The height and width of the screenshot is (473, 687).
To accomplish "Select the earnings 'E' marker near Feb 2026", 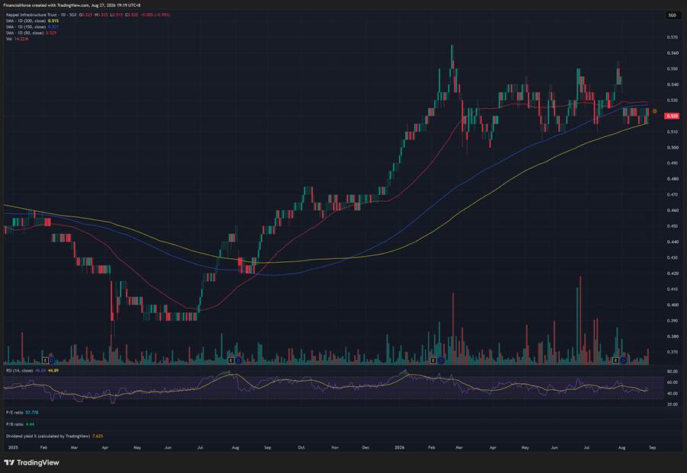I will coord(433,360).
